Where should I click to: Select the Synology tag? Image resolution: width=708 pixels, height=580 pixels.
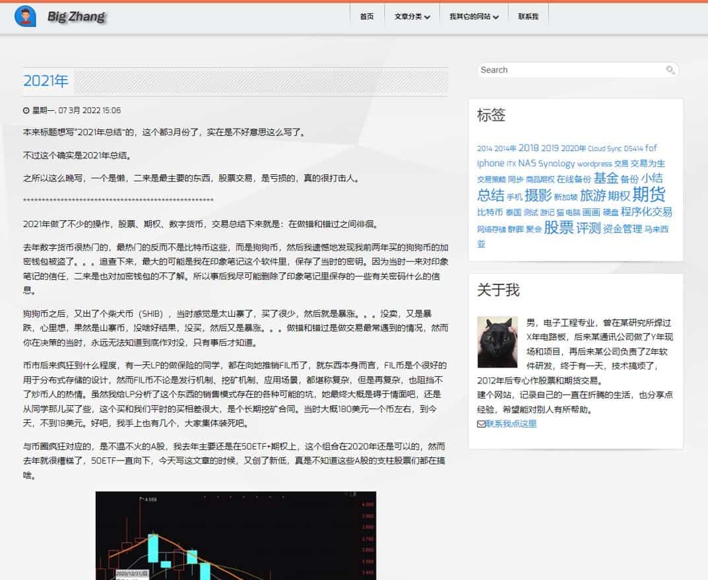[x=557, y=164]
